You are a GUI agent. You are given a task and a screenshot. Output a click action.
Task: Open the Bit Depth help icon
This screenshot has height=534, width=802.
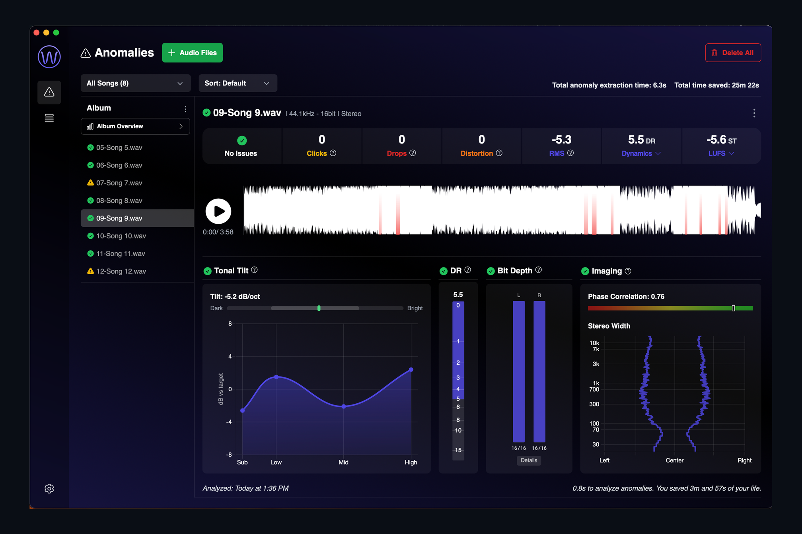[538, 270]
